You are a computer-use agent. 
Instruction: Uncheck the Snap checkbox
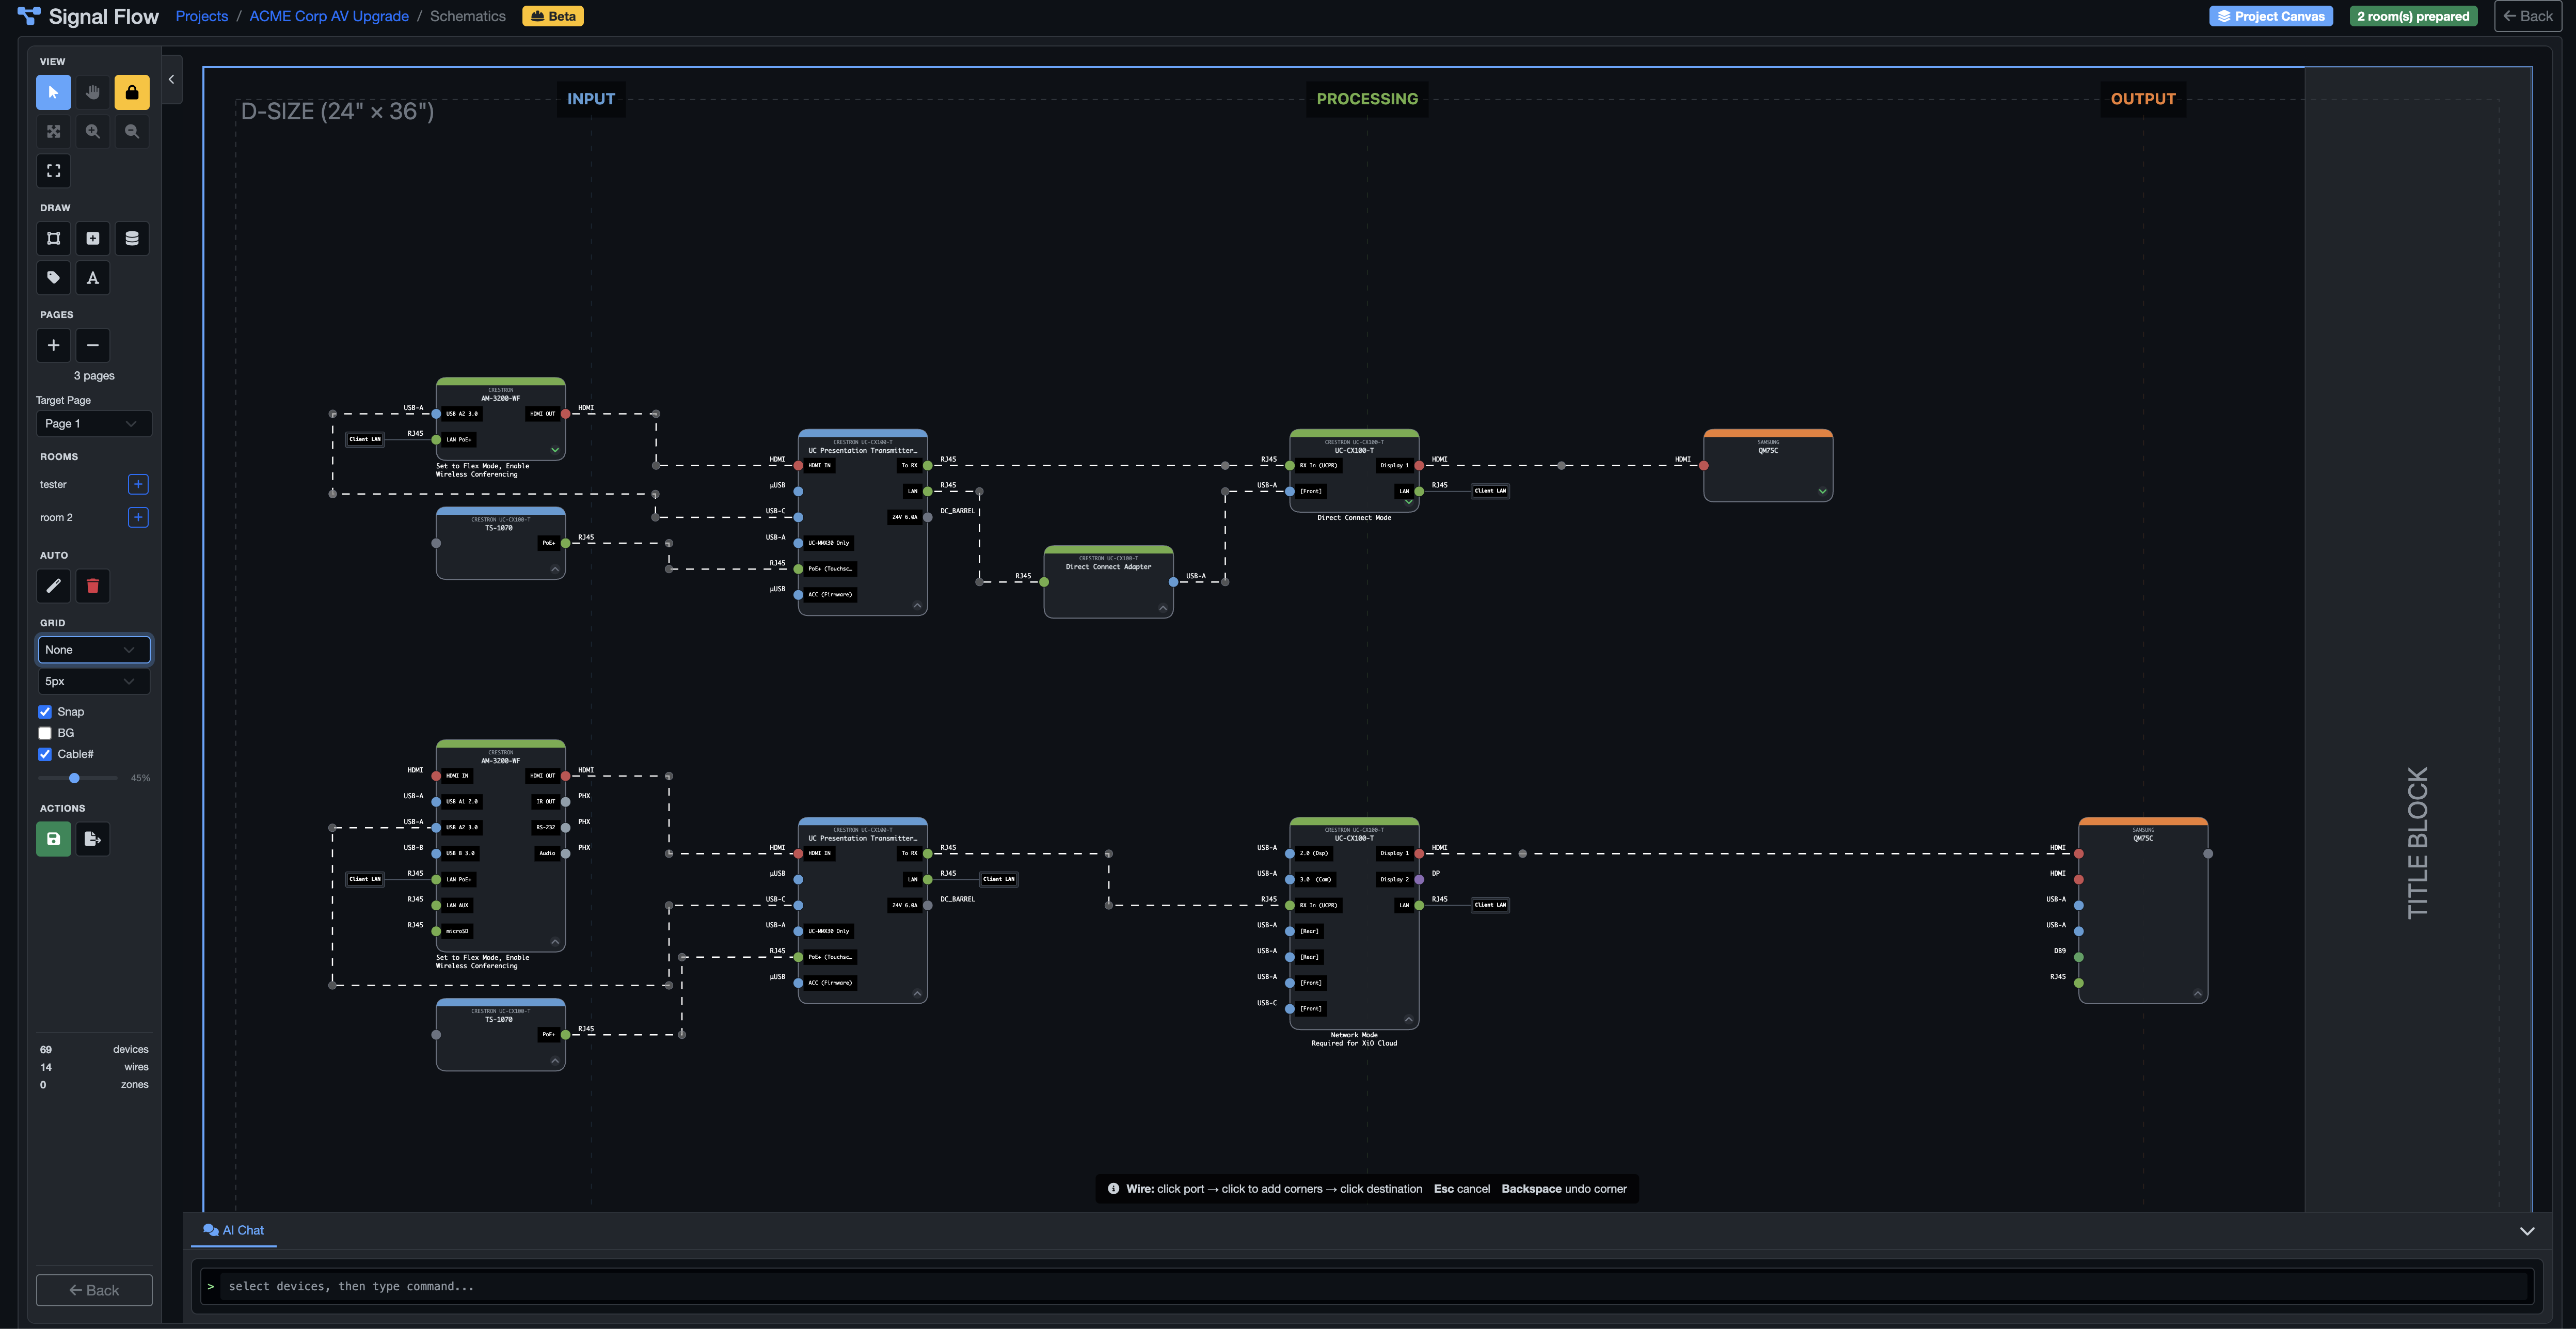(x=45, y=712)
